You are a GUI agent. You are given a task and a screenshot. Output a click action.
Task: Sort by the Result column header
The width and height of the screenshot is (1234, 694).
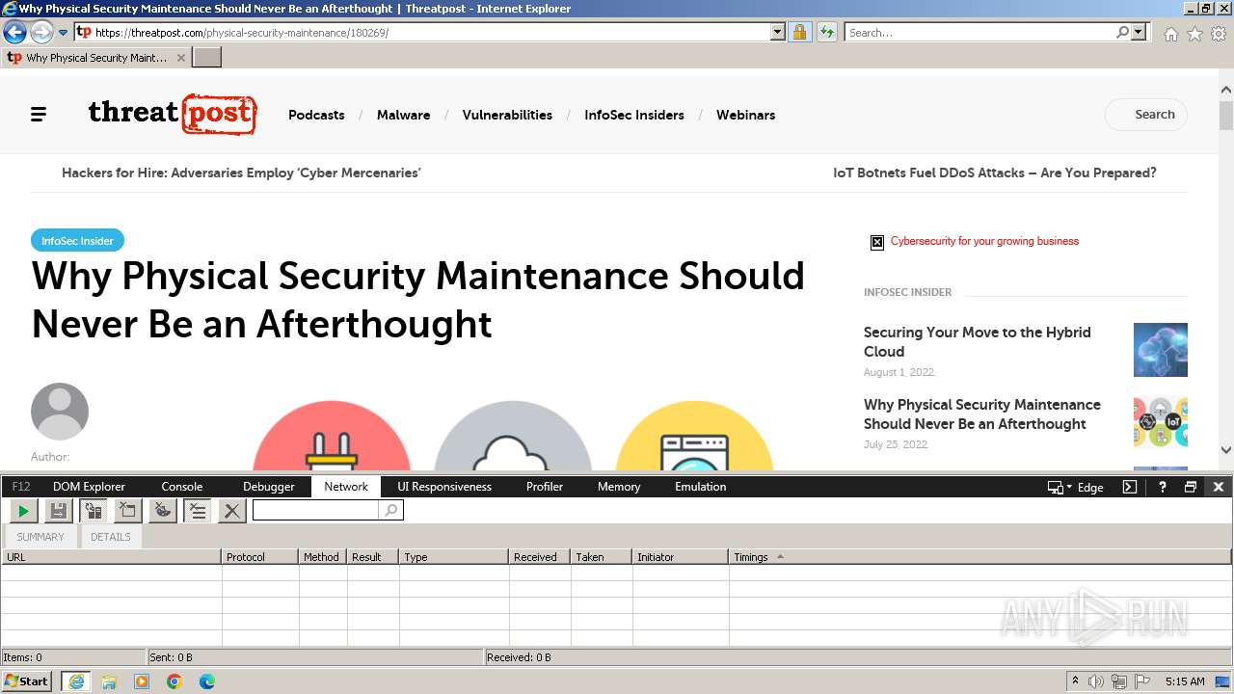[x=373, y=557]
